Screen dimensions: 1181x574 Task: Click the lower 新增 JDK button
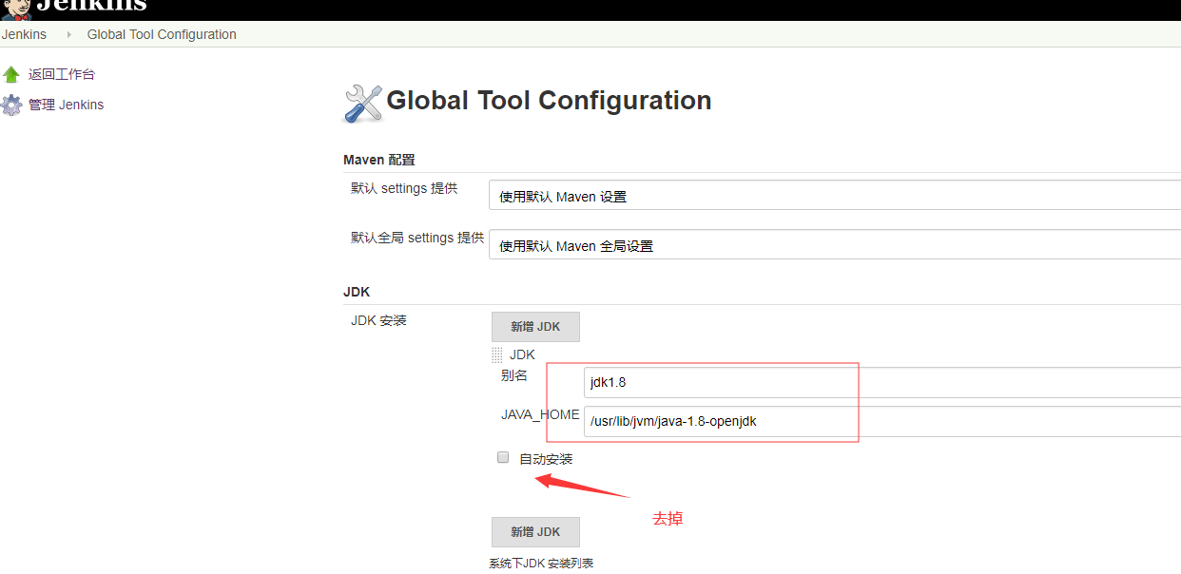point(535,532)
